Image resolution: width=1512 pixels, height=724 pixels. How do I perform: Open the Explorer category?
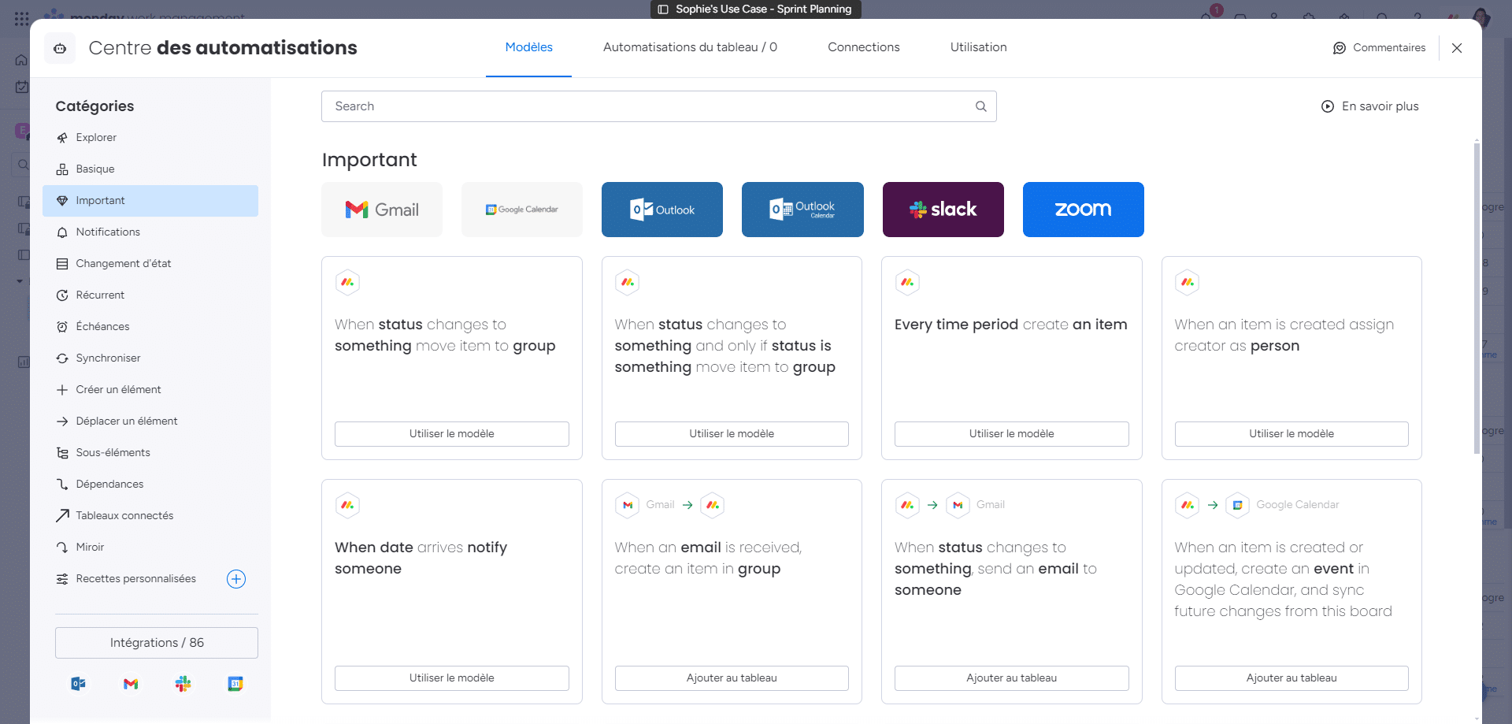click(x=150, y=138)
